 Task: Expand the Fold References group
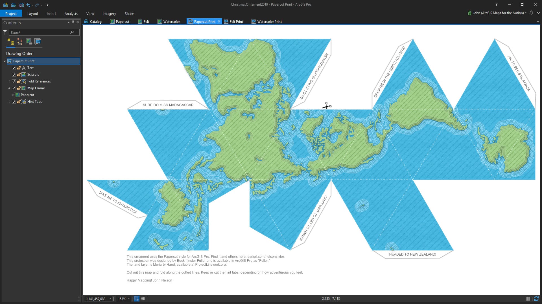(x=9, y=81)
